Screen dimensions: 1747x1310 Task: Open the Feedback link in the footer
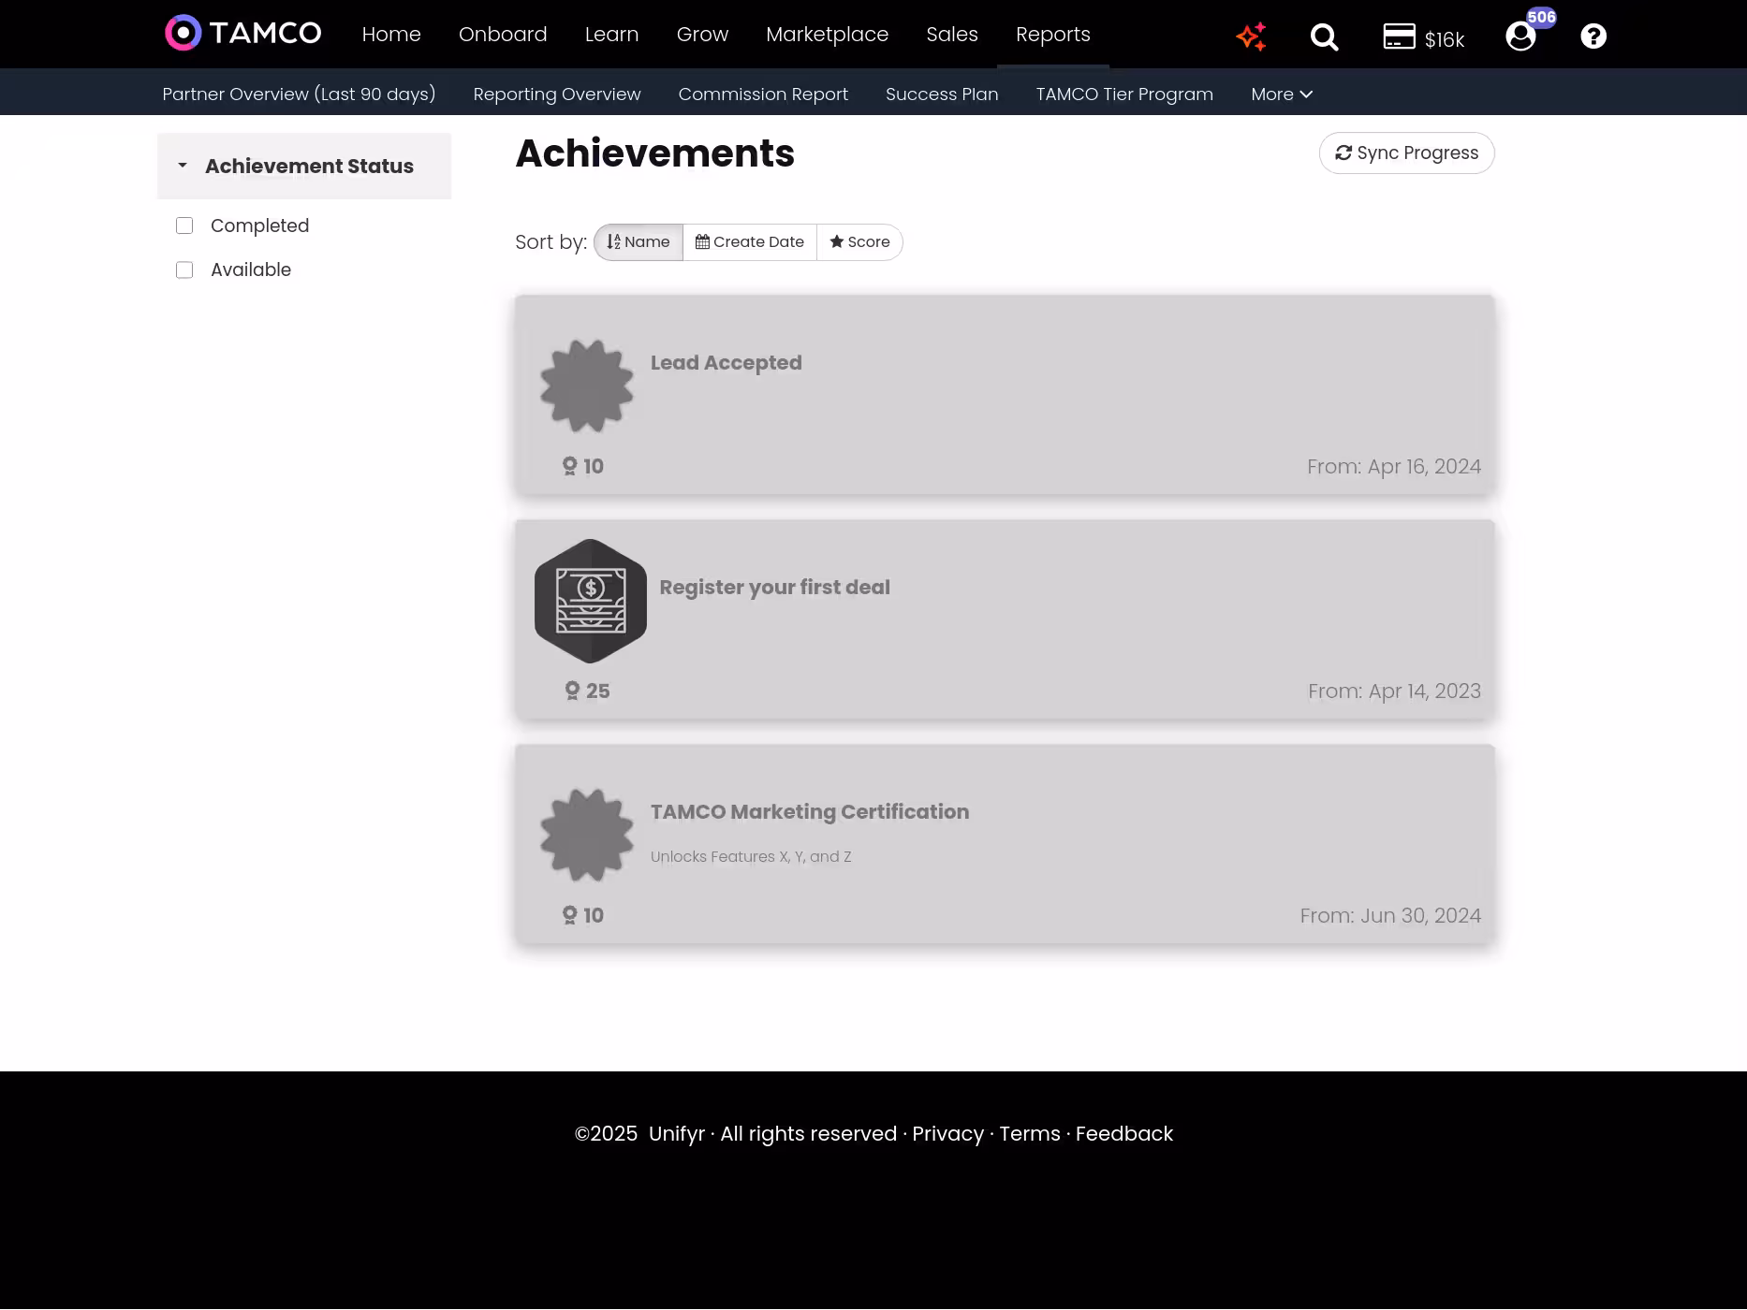(1123, 1133)
